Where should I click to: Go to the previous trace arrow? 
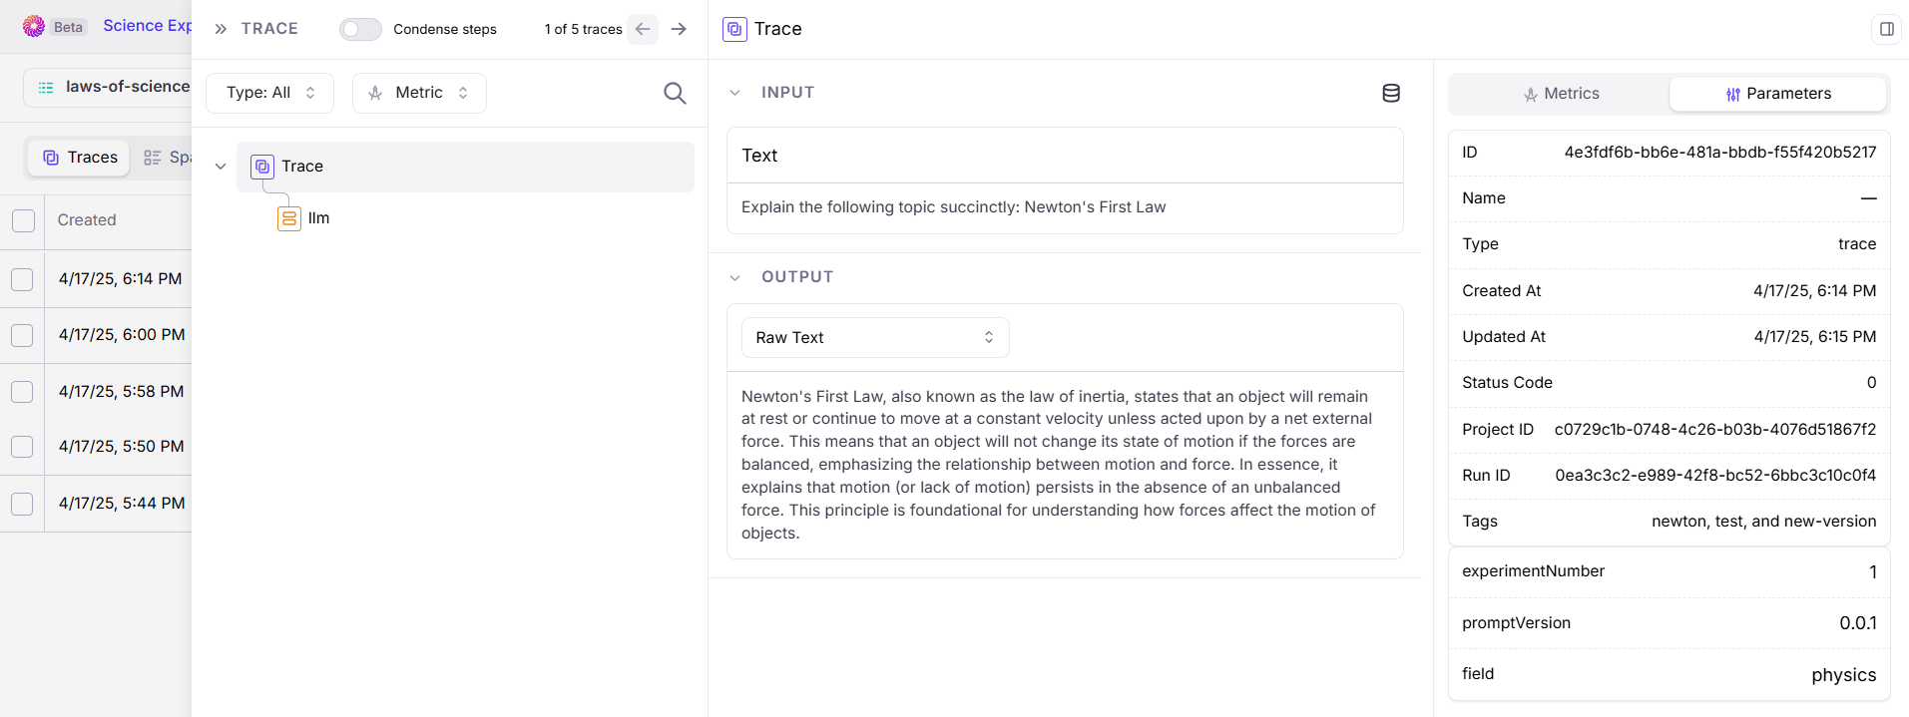pyautogui.click(x=643, y=29)
